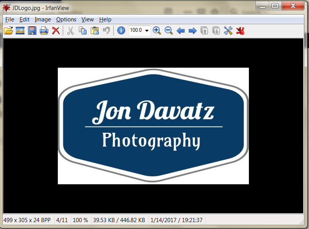The height and width of the screenshot is (229, 309).
Task: Open the Options menu
Action: pos(66,19)
